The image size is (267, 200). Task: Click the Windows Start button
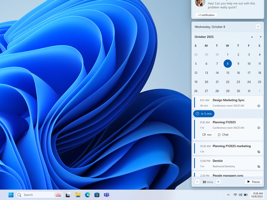11,195
